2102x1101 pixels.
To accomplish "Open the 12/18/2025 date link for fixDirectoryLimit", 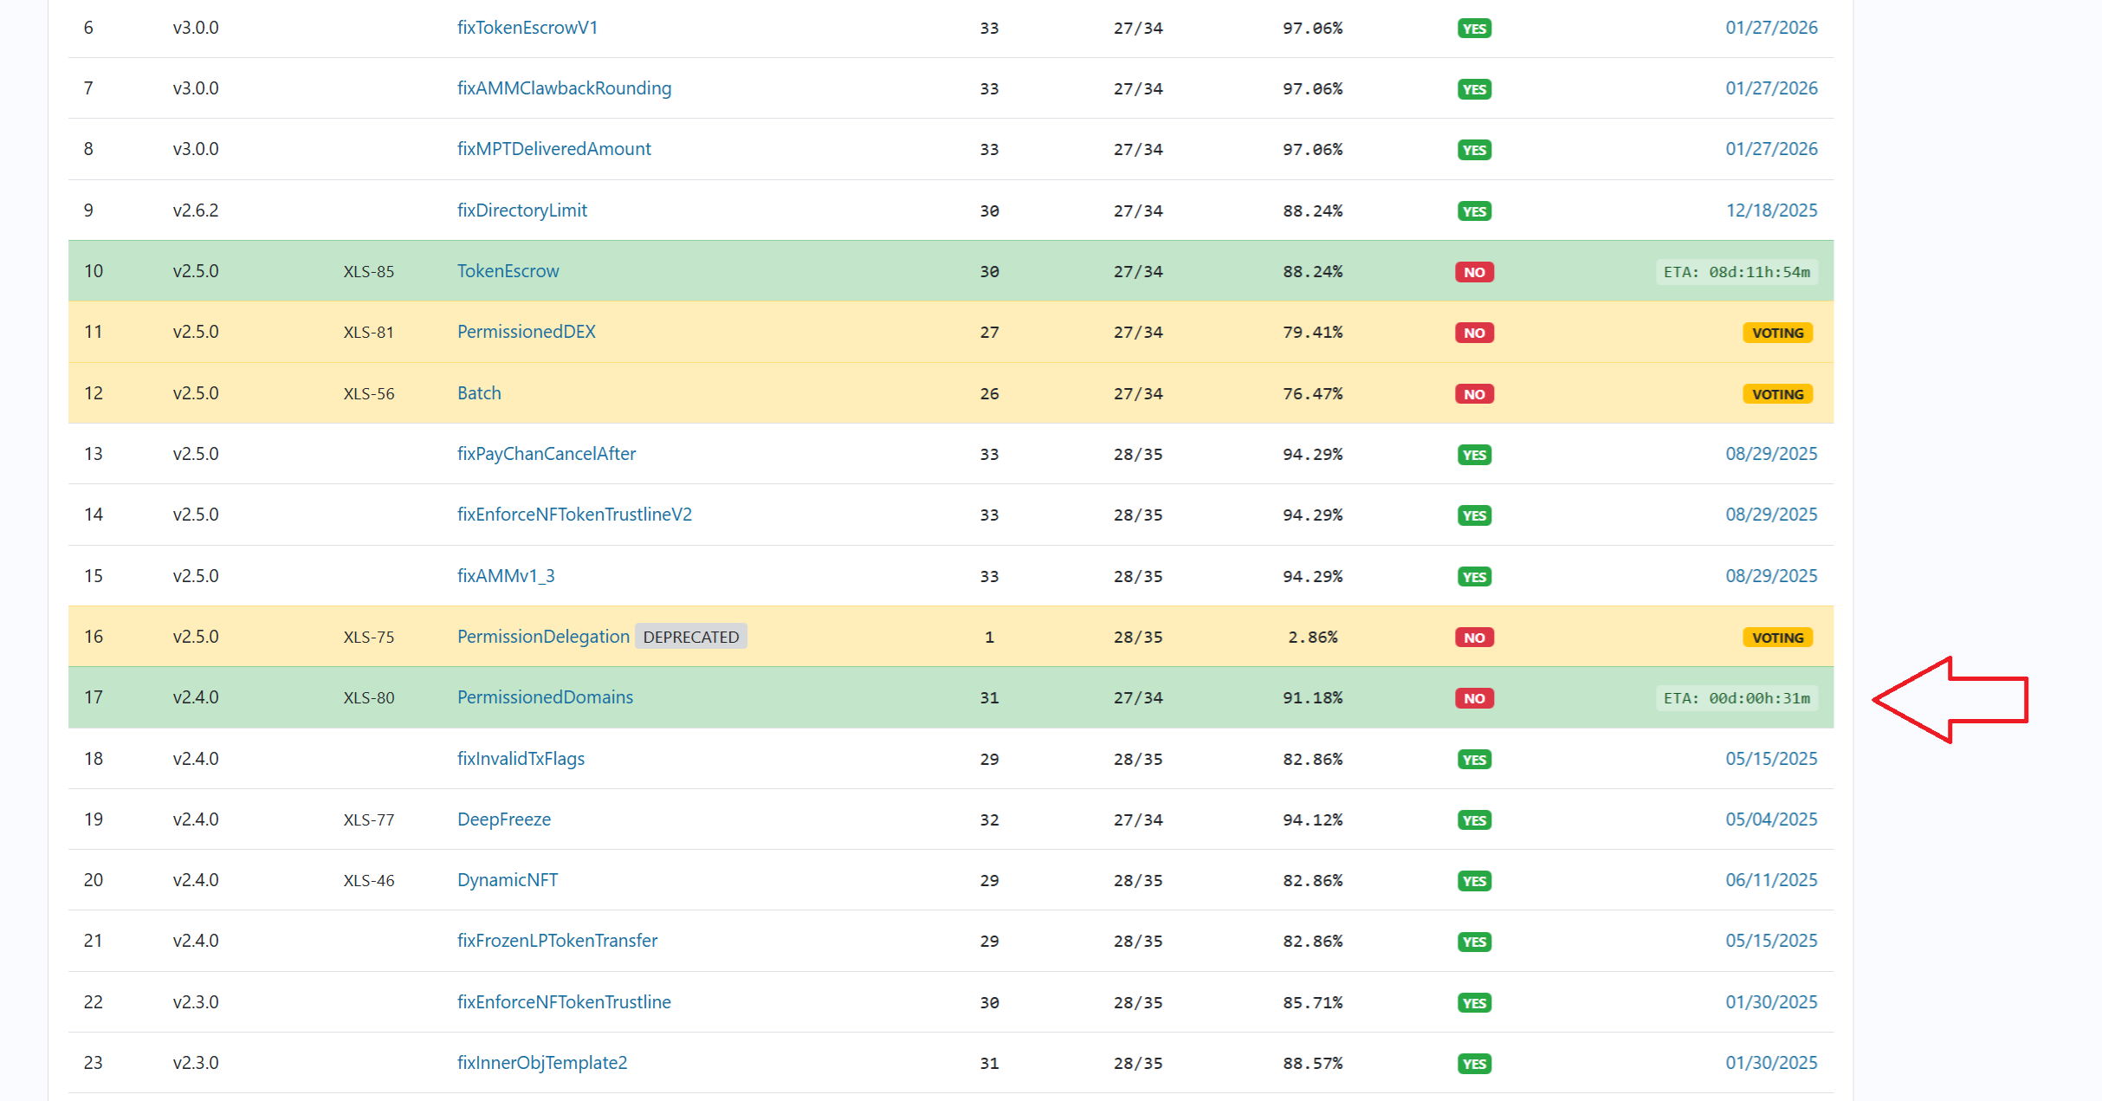I will [1771, 210].
